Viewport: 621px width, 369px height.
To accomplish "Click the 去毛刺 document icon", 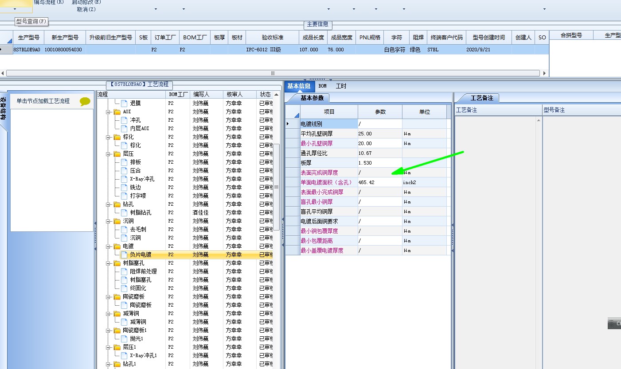I will pos(124,229).
